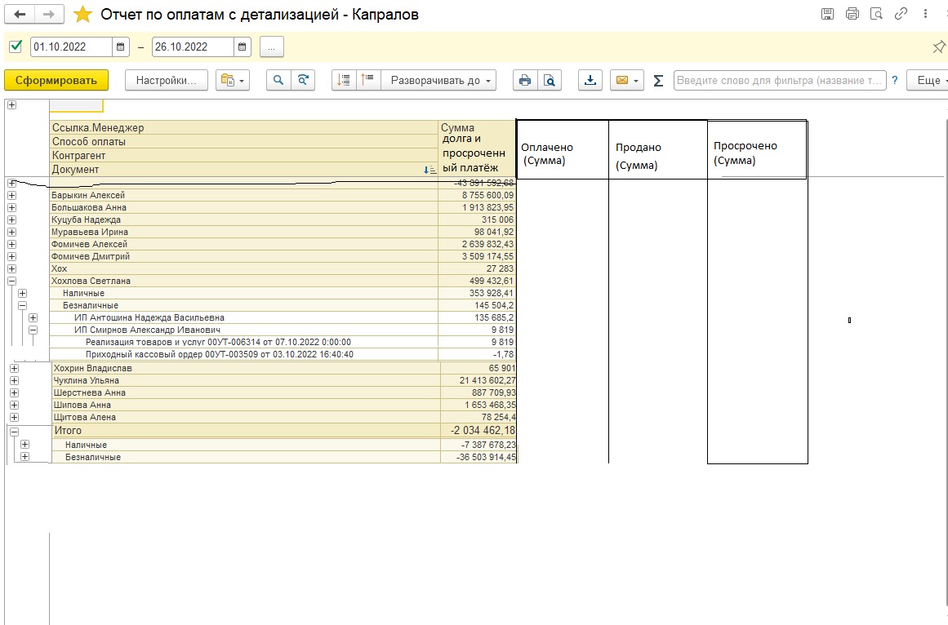Click the print icon in the report toolbar
This screenshot has width=948, height=625.
pyautogui.click(x=525, y=81)
